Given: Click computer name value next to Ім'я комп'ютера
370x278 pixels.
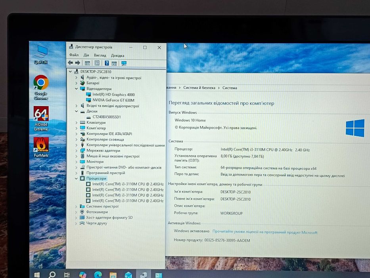Looking at the screenshot, I should 236,192.
